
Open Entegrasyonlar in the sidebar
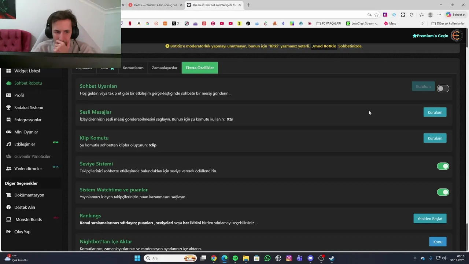click(x=23, y=120)
